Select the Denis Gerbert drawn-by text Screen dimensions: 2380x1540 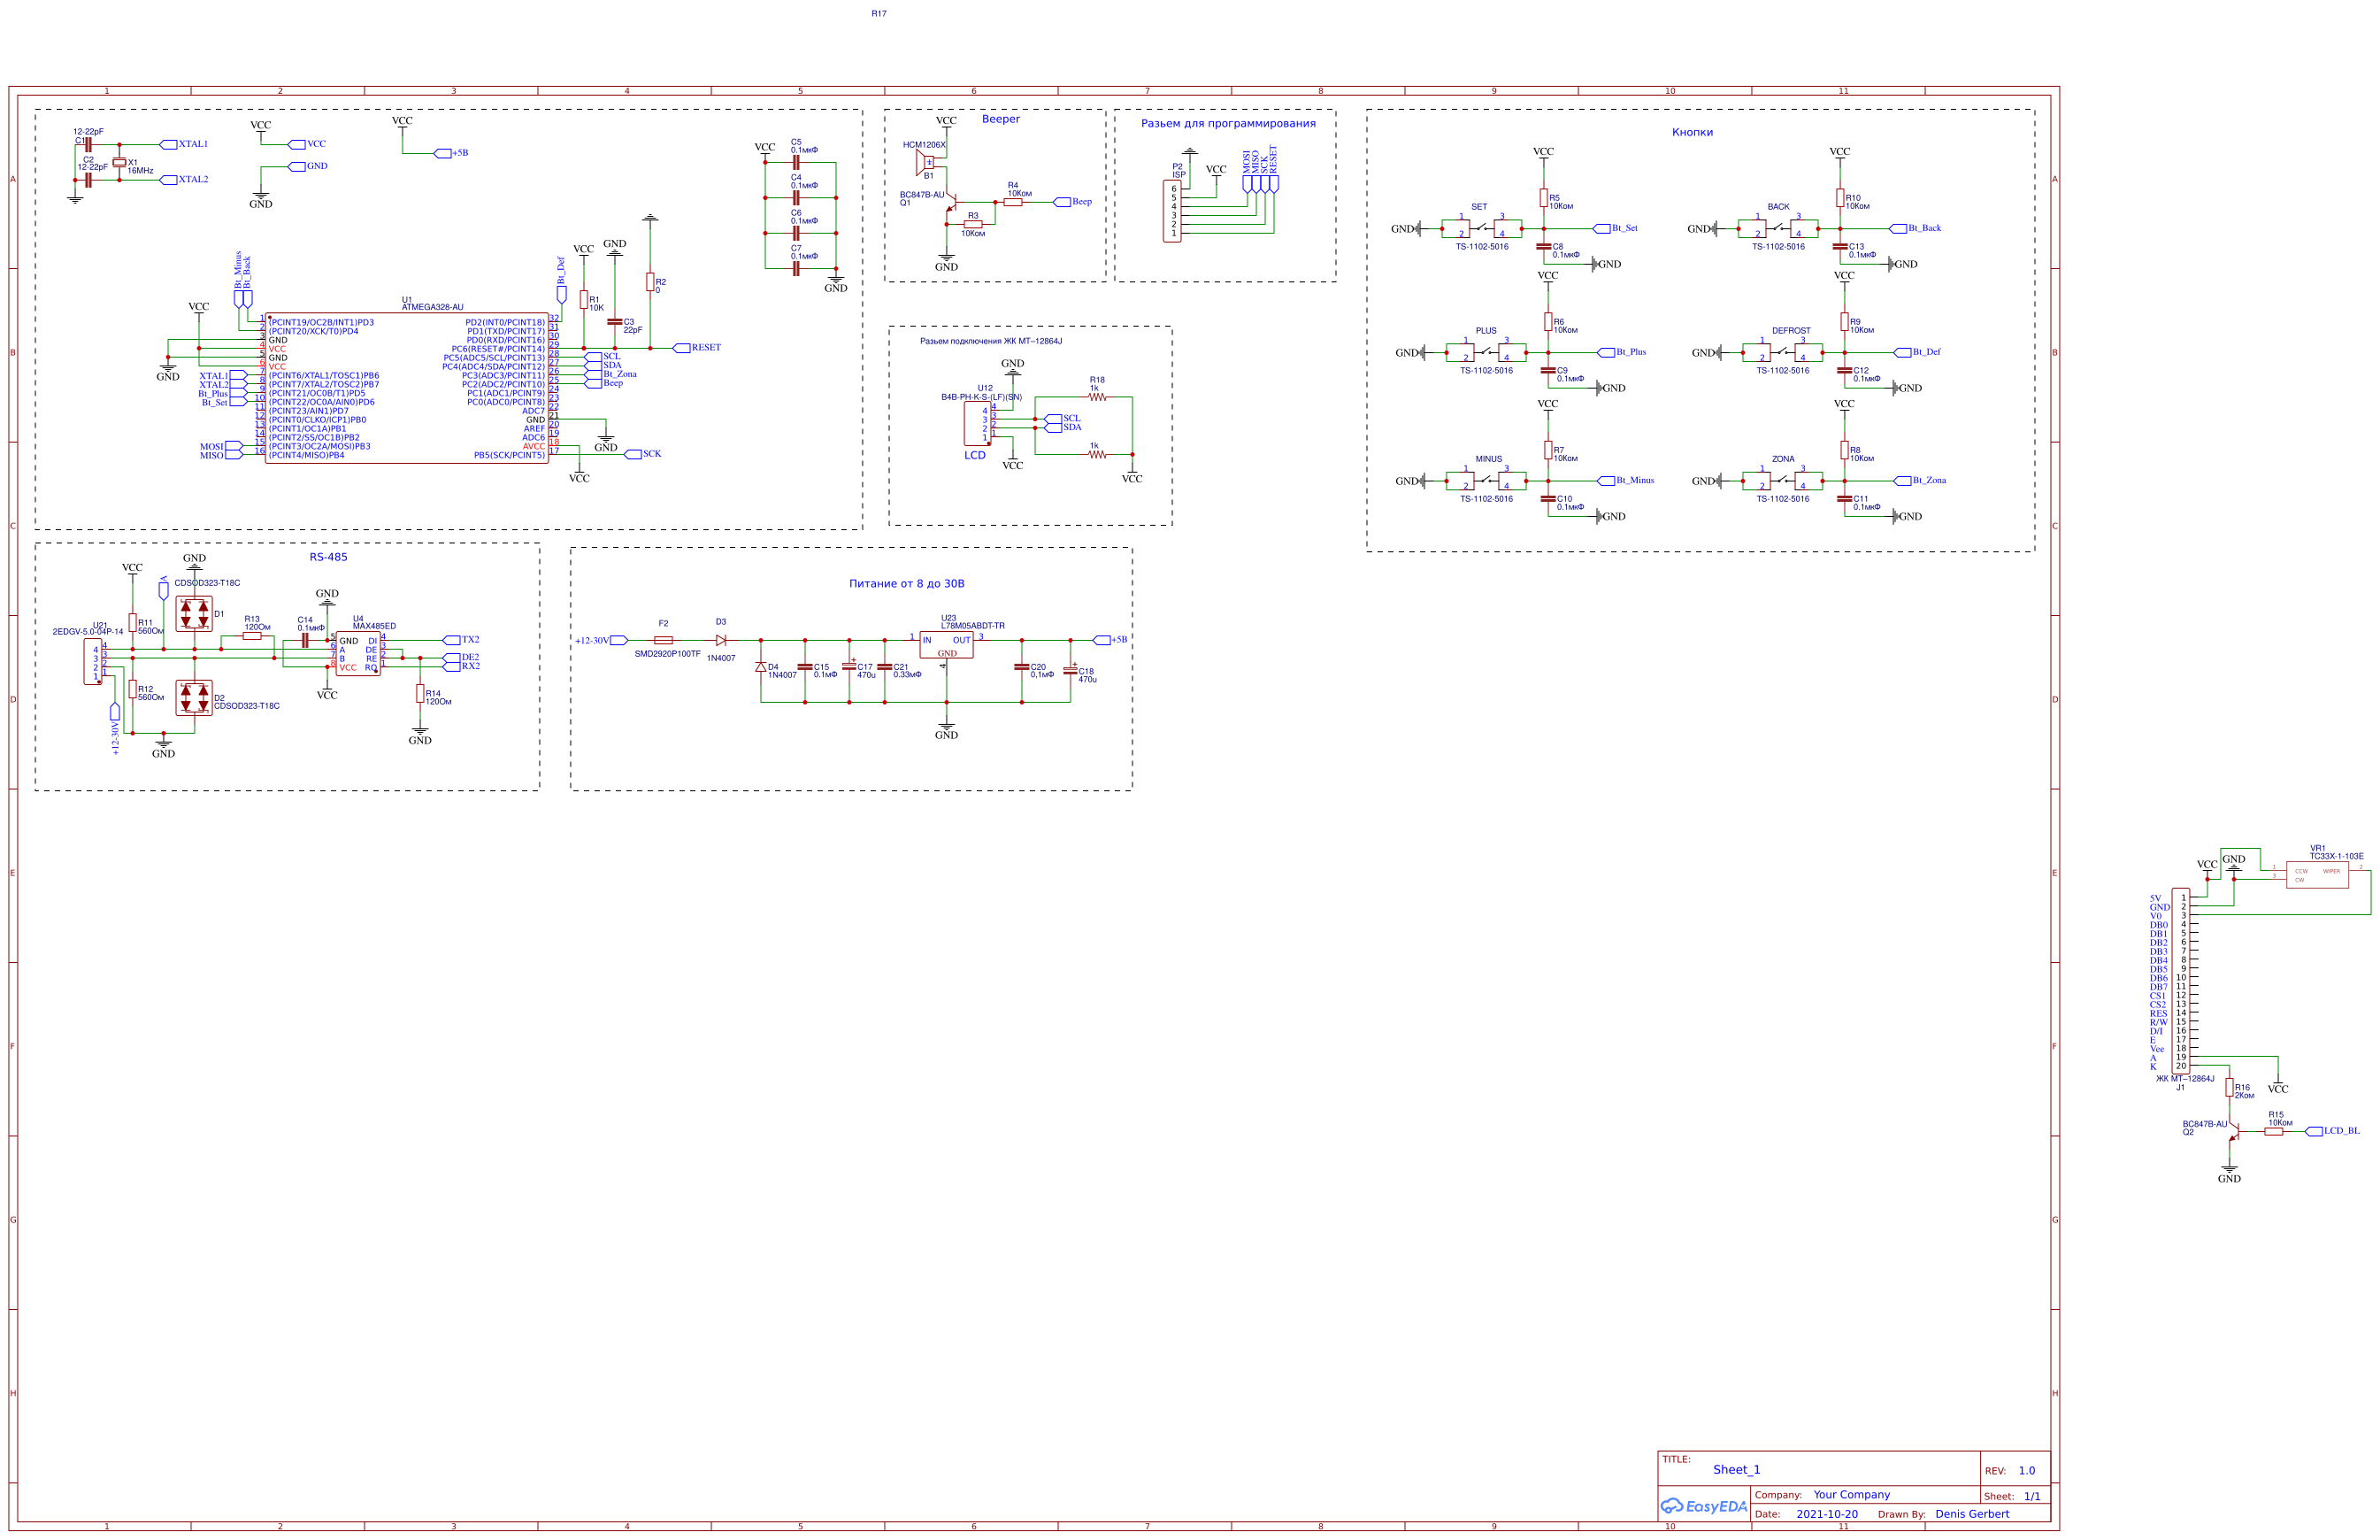[x=1971, y=1513]
